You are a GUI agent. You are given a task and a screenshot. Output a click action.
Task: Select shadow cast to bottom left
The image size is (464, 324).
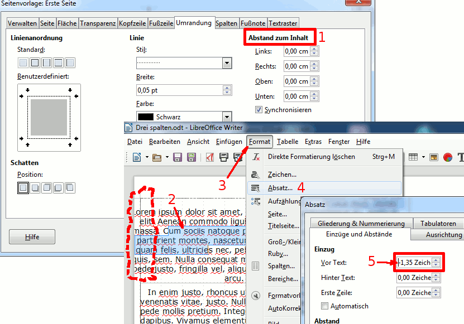(x=58, y=188)
